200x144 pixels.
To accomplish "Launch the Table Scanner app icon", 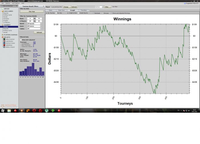I will [4, 39].
